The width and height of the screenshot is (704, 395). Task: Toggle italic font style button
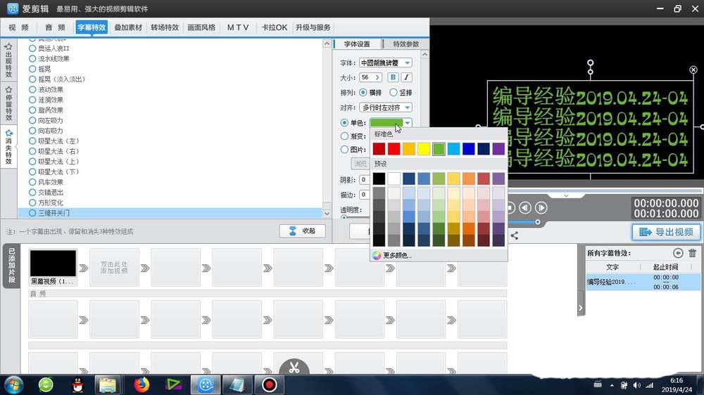(x=406, y=77)
